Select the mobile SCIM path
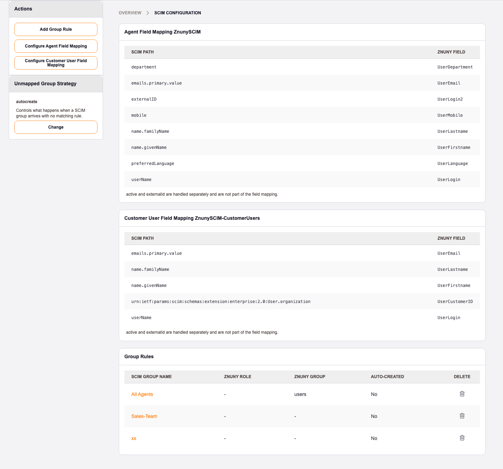Viewport: 503px width, 469px height. point(139,115)
